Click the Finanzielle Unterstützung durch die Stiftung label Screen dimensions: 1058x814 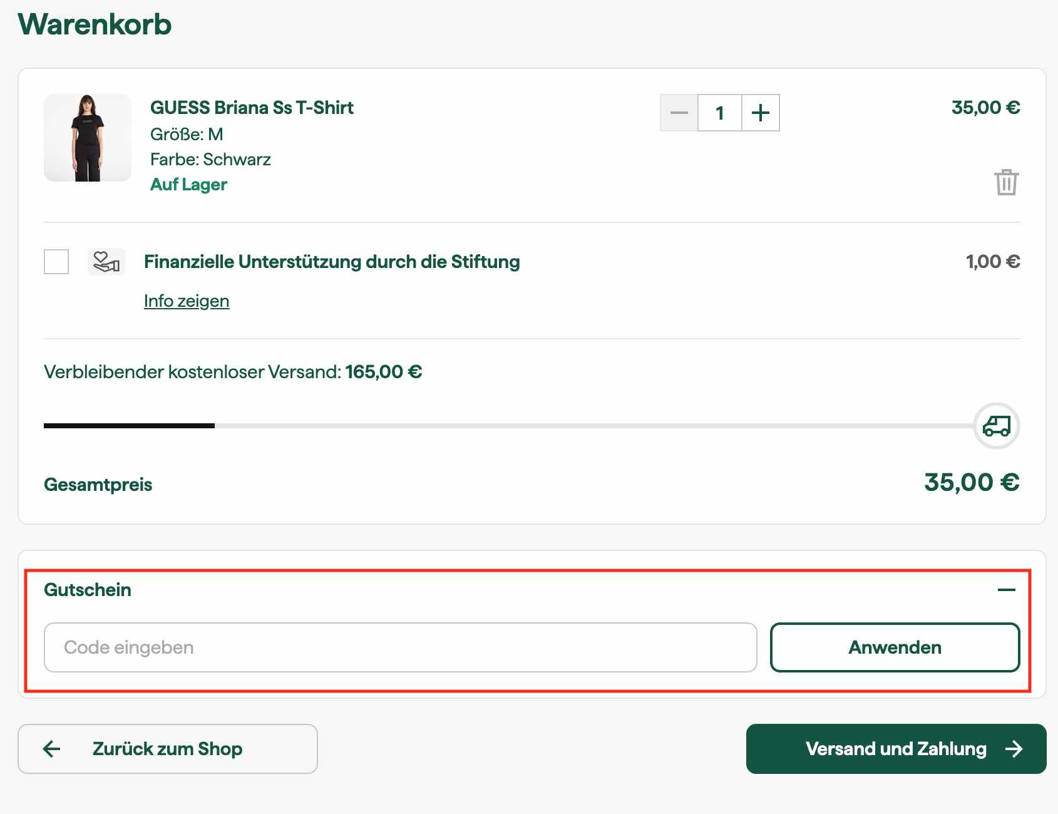coord(332,262)
